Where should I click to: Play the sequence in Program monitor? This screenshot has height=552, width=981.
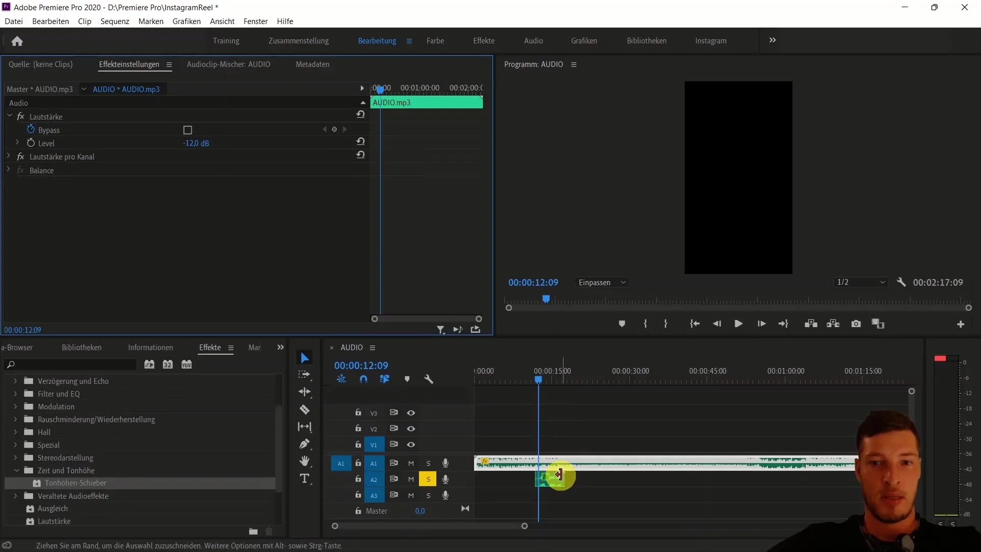738,324
